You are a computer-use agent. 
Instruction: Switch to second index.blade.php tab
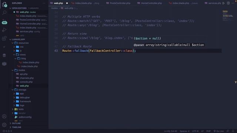[x=183, y=3]
